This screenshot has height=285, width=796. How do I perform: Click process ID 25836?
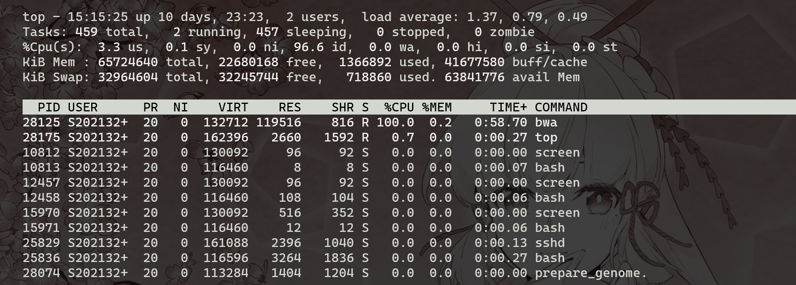coord(41,258)
